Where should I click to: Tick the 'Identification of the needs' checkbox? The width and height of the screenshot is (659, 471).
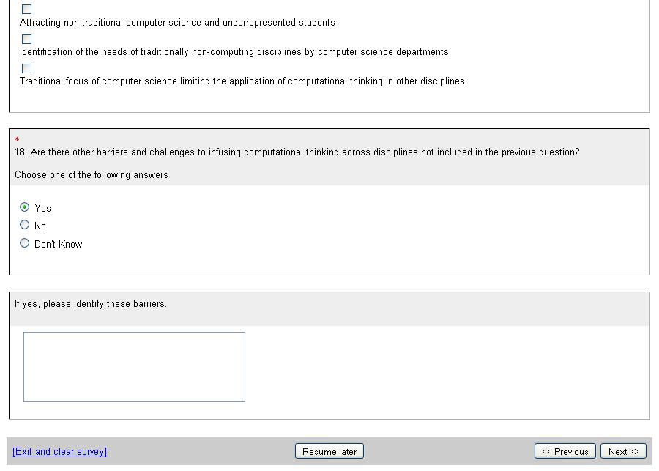click(27, 39)
